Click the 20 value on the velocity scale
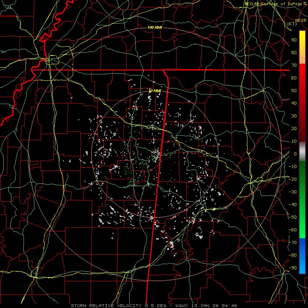Viewport: 308px width, 308px height. click(294, 128)
